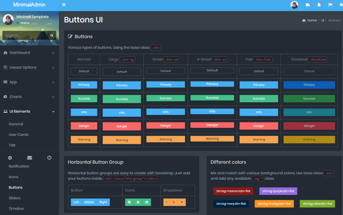Click the power icon in sidebar footer
This screenshot has width=343, height=215.
pyautogui.click(x=49, y=157)
